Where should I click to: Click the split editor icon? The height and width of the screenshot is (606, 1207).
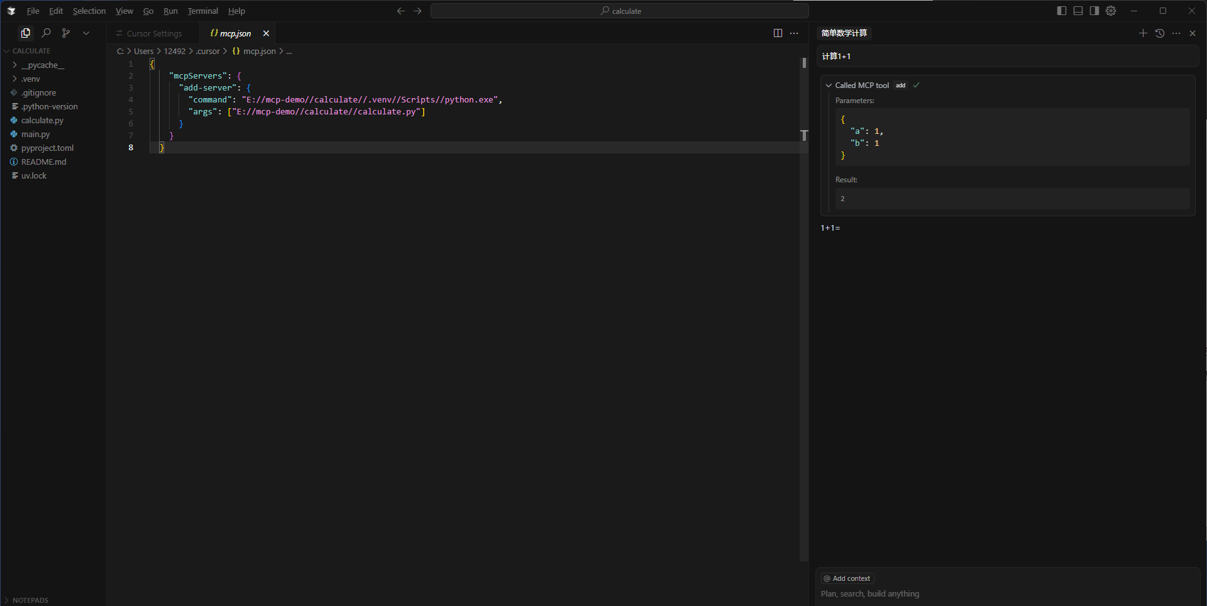pyautogui.click(x=778, y=33)
